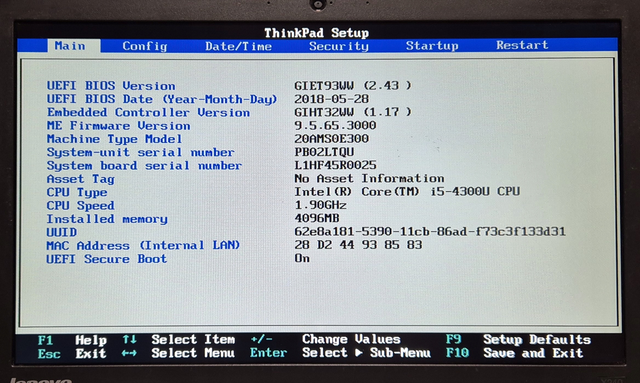
Task: Select controller value GIHT32WW (1.17)
Action: [353, 112]
